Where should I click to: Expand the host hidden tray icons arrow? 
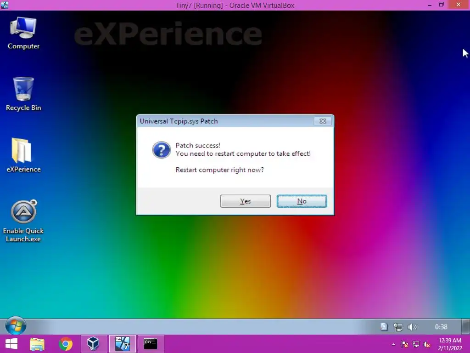tap(393, 344)
